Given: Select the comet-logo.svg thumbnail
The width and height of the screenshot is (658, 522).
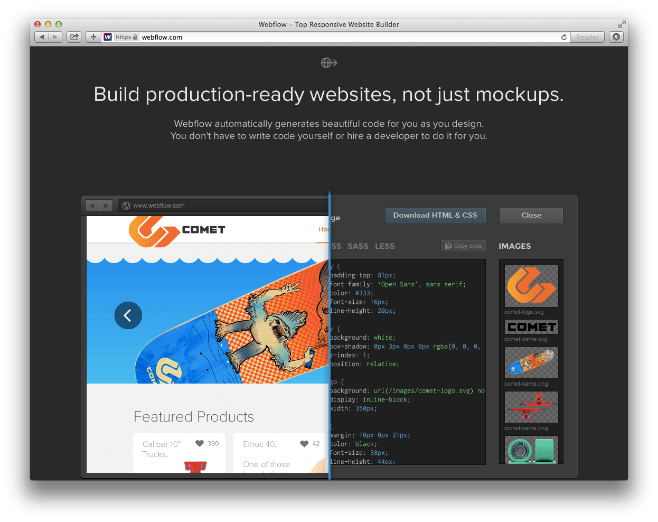Looking at the screenshot, I should tap(531, 286).
